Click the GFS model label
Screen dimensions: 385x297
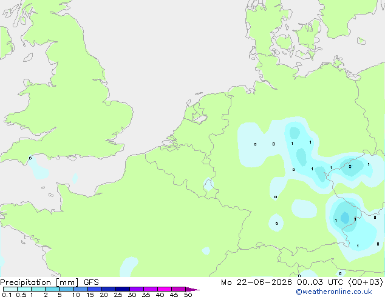pos(91,282)
